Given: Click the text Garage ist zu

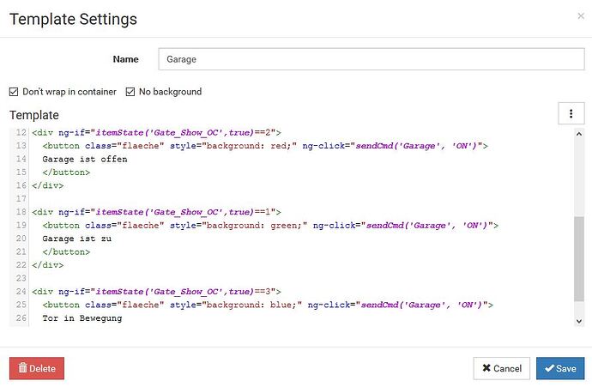Looking at the screenshot, I should [77, 239].
